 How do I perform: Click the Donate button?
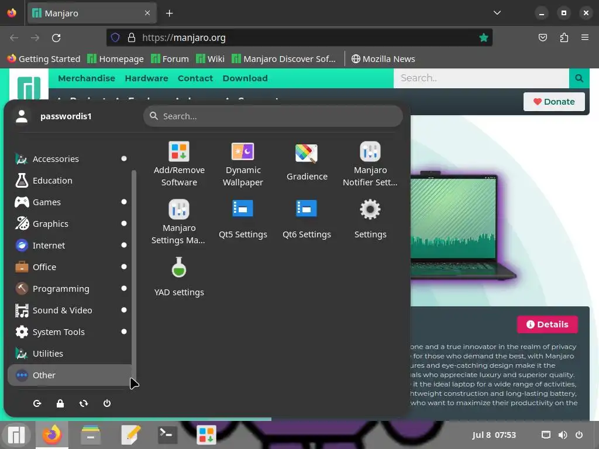pyautogui.click(x=554, y=102)
